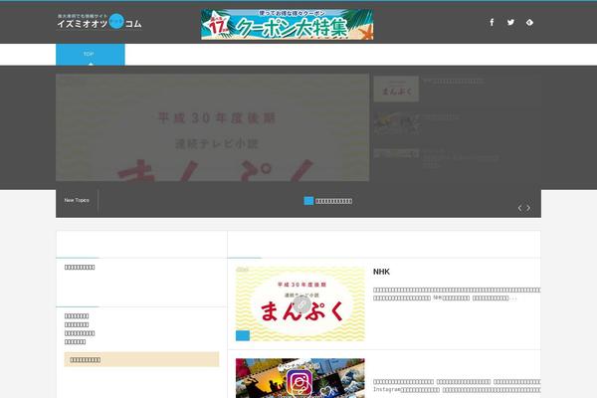Click the beige highlighted sidebar button
Viewport: 597px width, 398px height.
(x=141, y=359)
